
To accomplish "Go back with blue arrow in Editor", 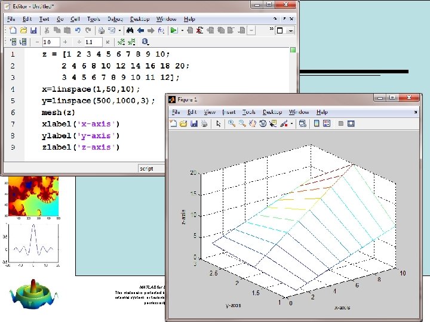I will (x=140, y=30).
